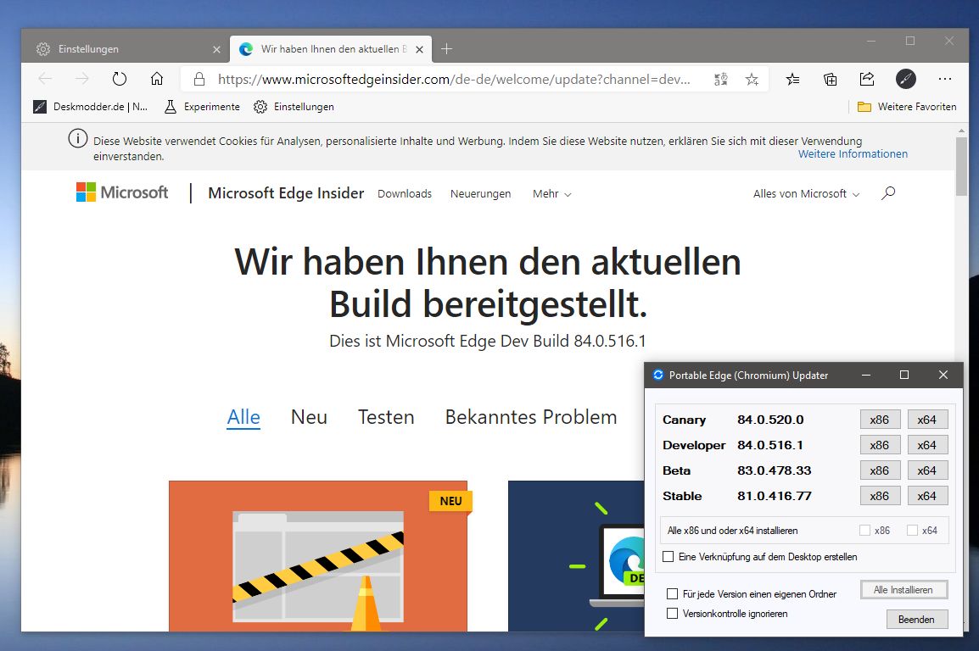
Task: Open the translate page icon in address bar
Action: (720, 79)
